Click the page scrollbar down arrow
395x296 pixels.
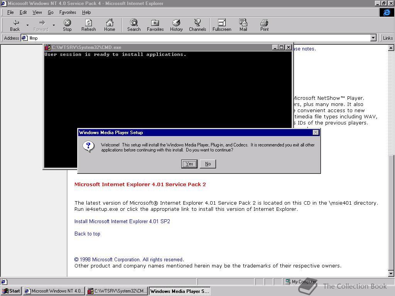tap(391, 273)
